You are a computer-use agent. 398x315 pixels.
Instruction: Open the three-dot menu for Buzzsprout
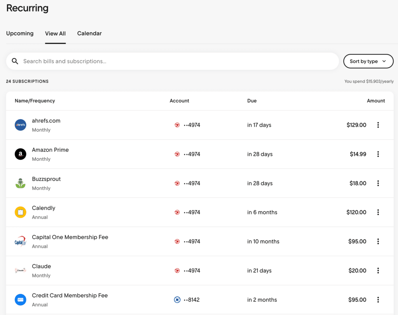(x=378, y=183)
